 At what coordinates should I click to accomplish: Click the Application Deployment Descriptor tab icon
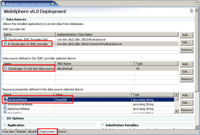[3, 4]
